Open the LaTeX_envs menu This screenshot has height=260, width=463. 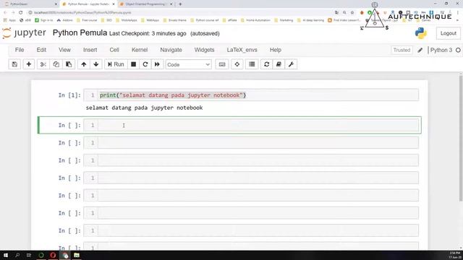tap(242, 50)
